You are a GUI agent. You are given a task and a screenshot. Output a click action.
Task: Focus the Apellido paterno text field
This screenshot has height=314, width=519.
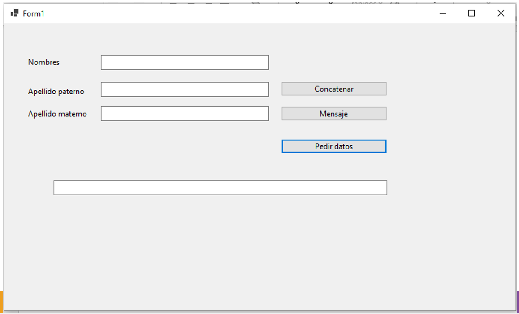pos(185,89)
